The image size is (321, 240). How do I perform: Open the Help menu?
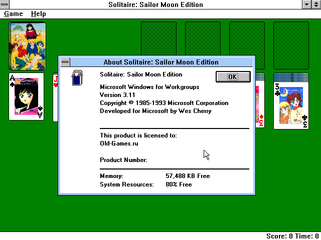[39, 14]
